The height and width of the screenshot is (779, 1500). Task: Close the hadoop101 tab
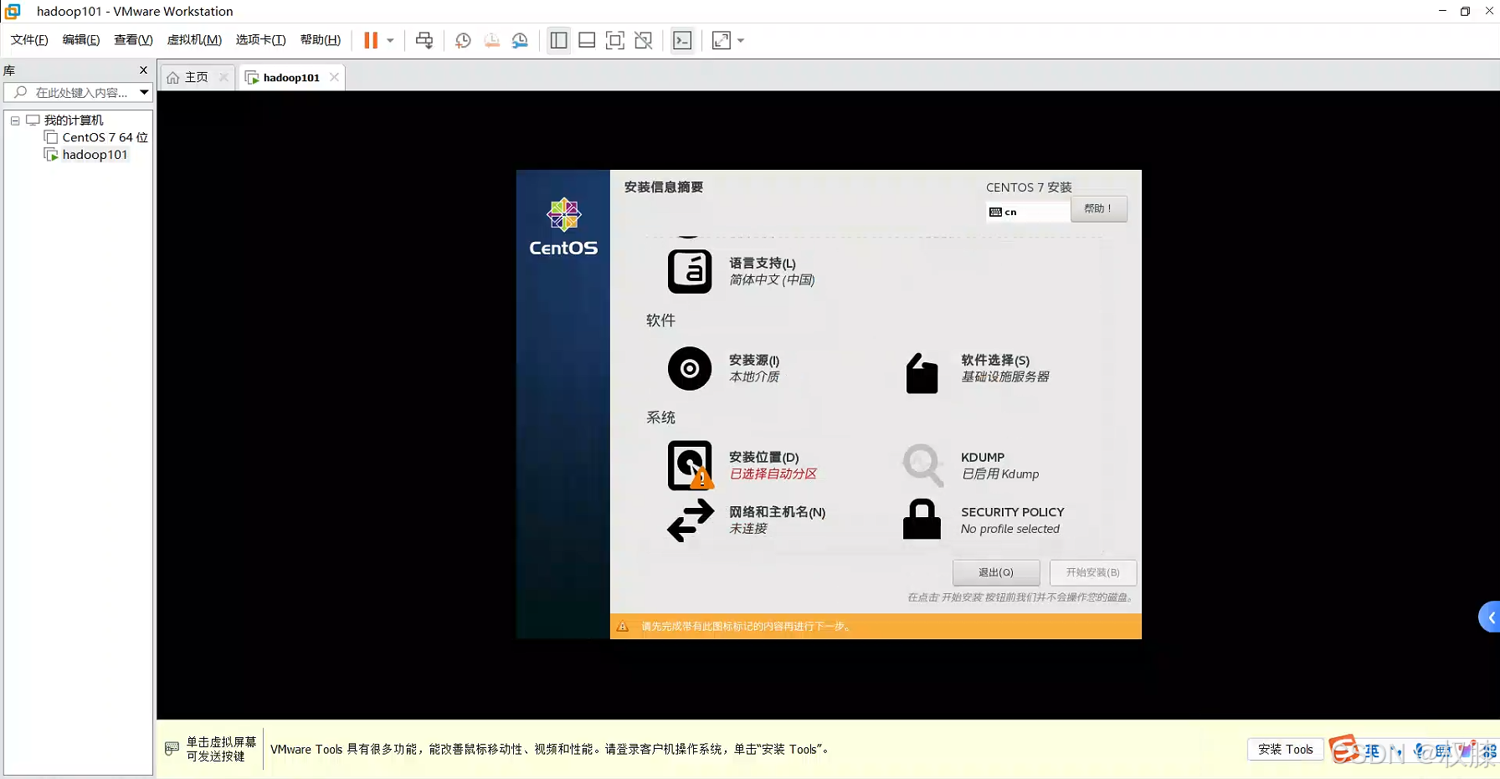pyautogui.click(x=334, y=77)
